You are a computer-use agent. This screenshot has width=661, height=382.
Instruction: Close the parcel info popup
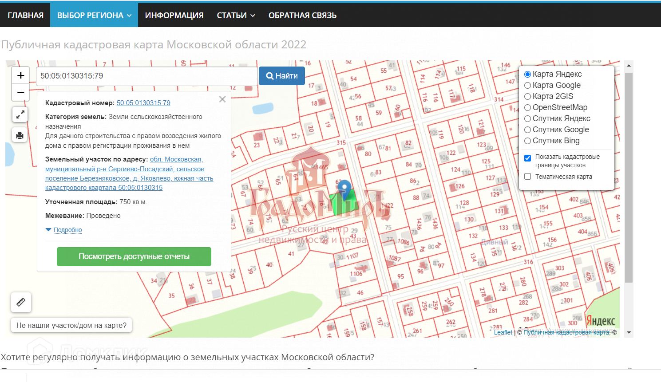click(x=222, y=99)
